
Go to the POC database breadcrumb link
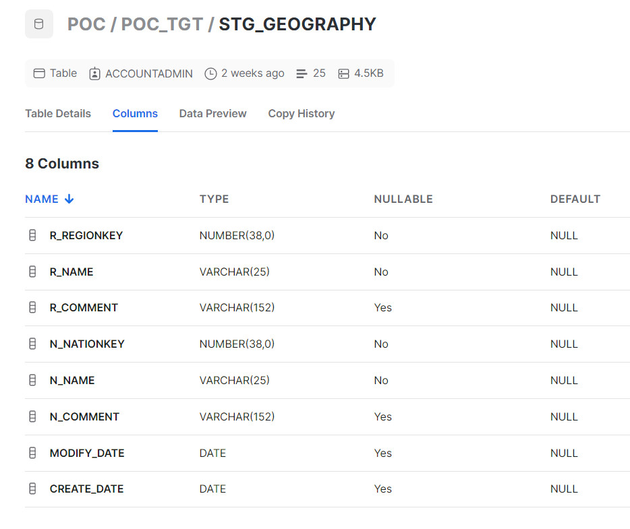[x=86, y=24]
